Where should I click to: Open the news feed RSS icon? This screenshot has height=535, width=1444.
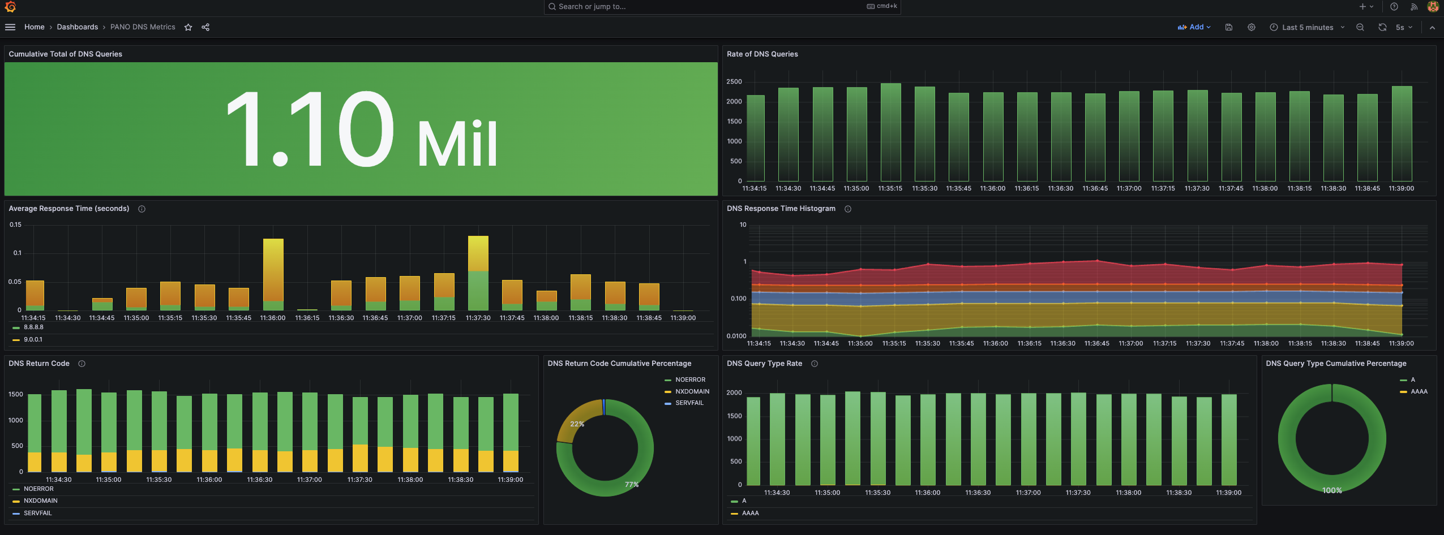1414,7
